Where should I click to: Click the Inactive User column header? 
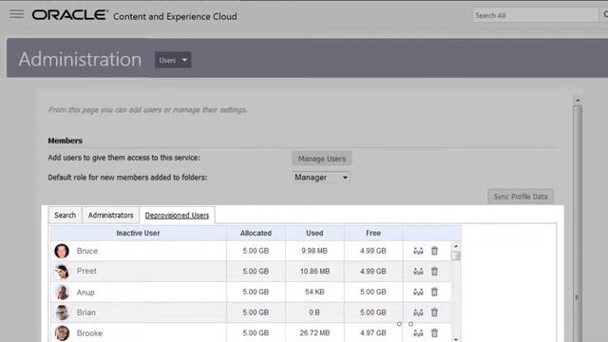(x=138, y=233)
